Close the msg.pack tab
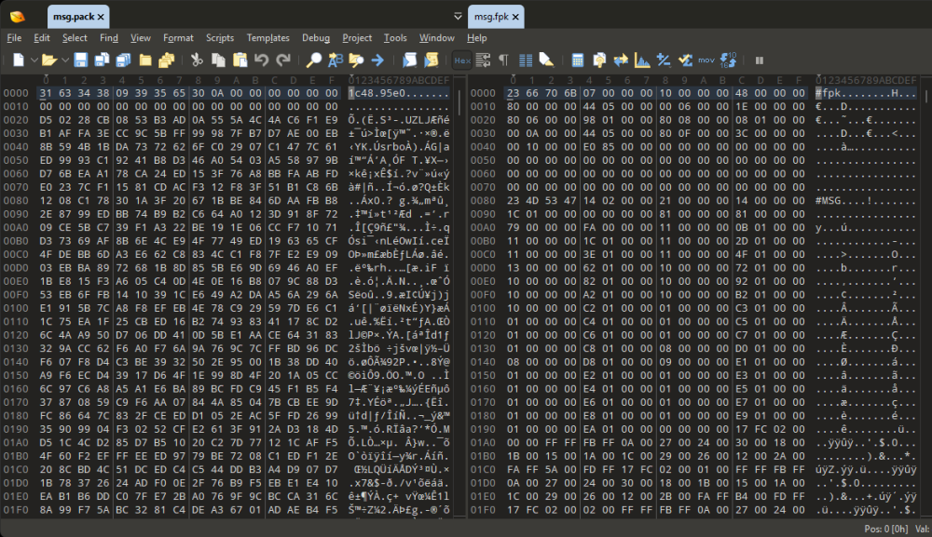This screenshot has height=537, width=932. click(x=101, y=17)
